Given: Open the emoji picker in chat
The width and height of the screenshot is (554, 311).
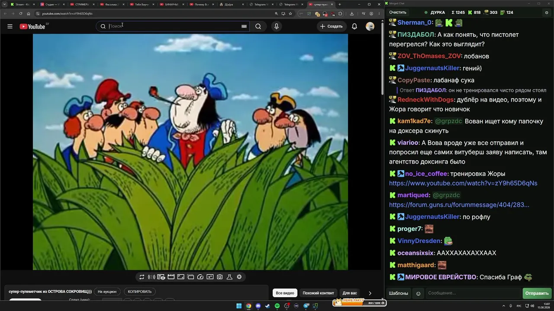Looking at the screenshot, I should point(418,293).
